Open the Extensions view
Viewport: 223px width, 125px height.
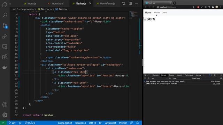pyautogui.click(x=5, y=57)
